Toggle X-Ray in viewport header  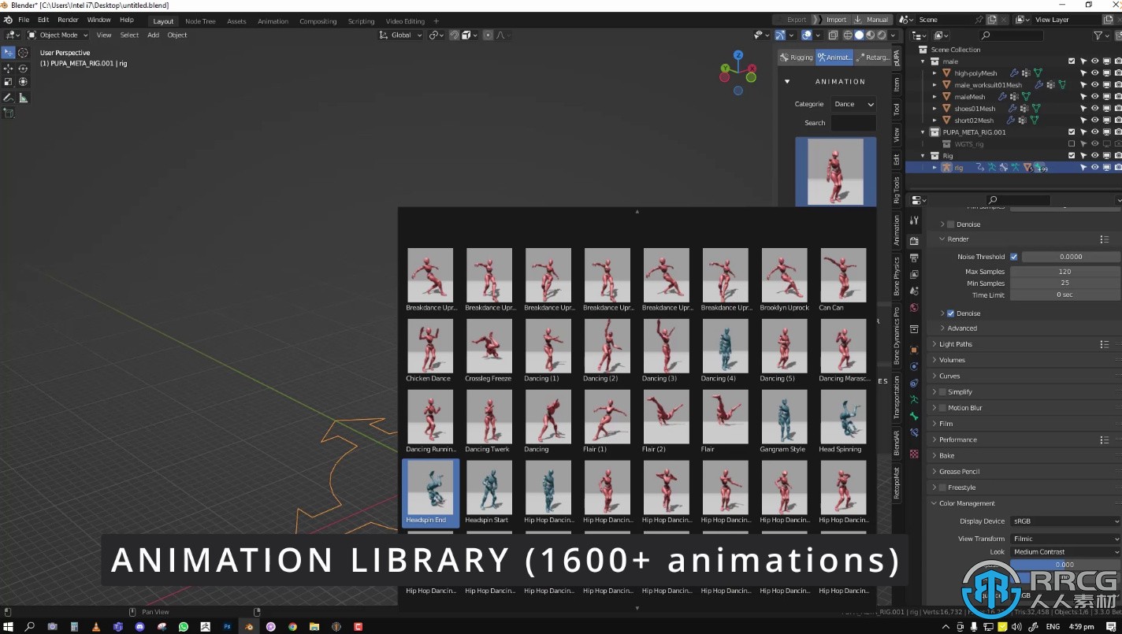click(x=833, y=35)
